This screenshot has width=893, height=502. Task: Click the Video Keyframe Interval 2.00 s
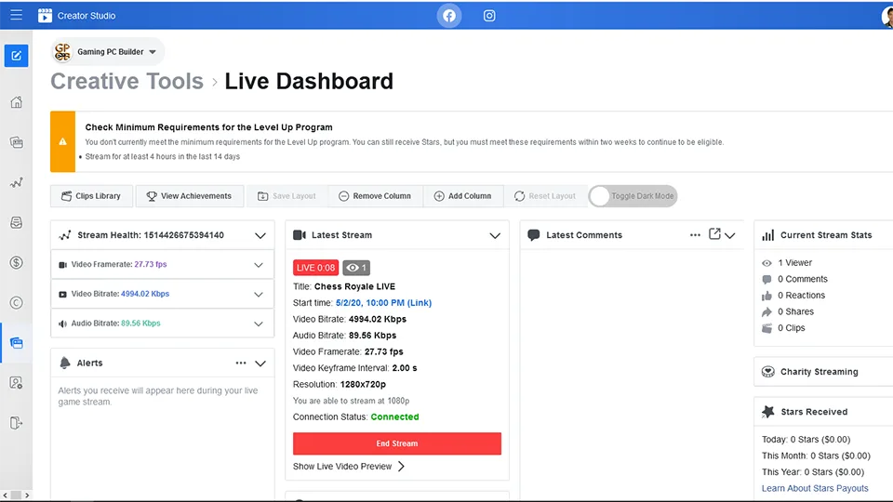click(x=354, y=368)
